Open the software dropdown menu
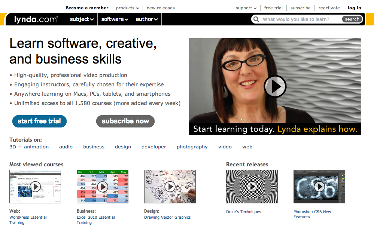Viewport: 374px width, 240px height. pyautogui.click(x=115, y=19)
